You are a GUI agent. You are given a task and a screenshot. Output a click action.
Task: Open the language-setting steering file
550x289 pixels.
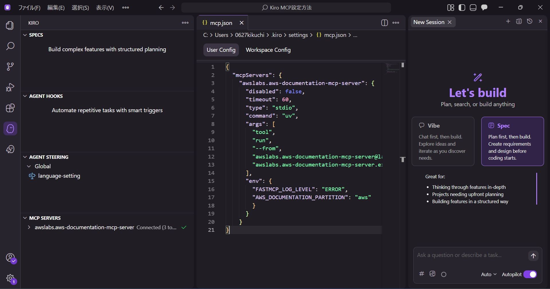59,176
